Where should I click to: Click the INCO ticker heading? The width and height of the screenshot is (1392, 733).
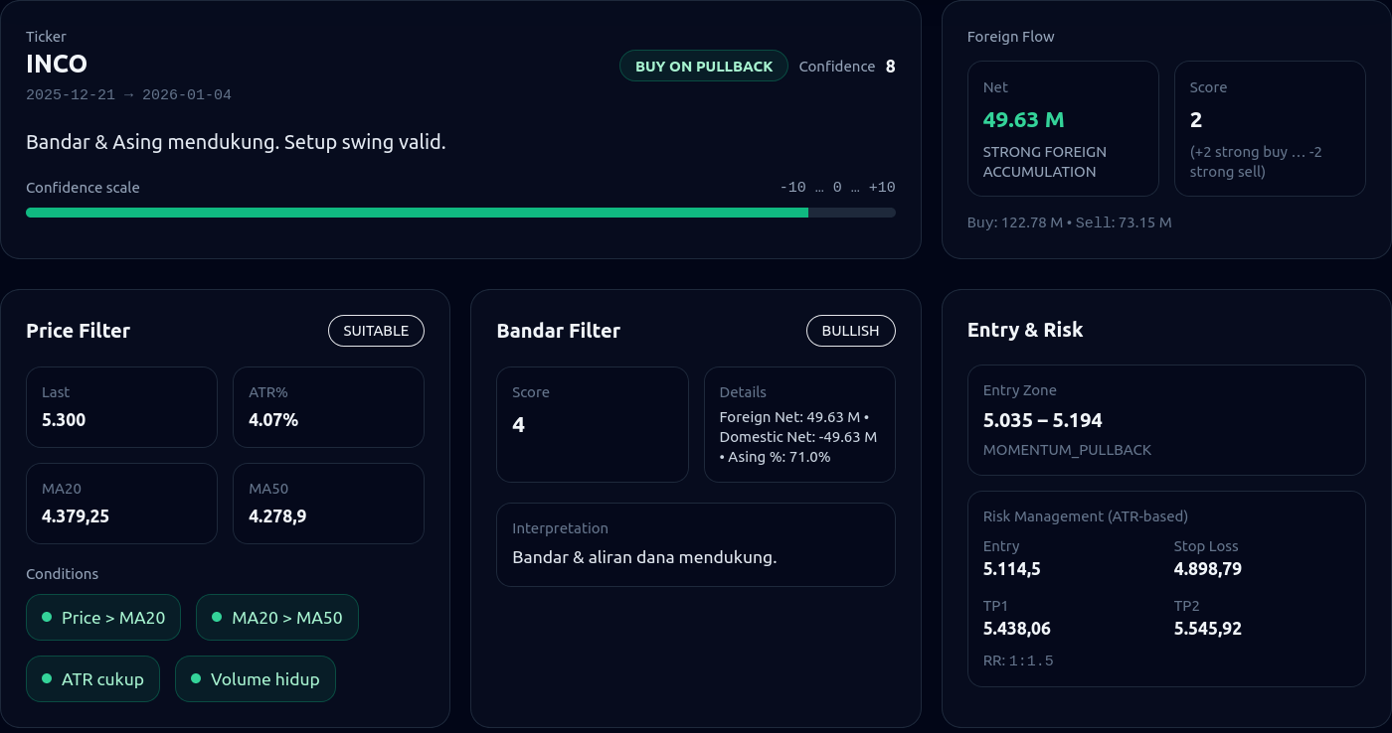pyautogui.click(x=57, y=65)
